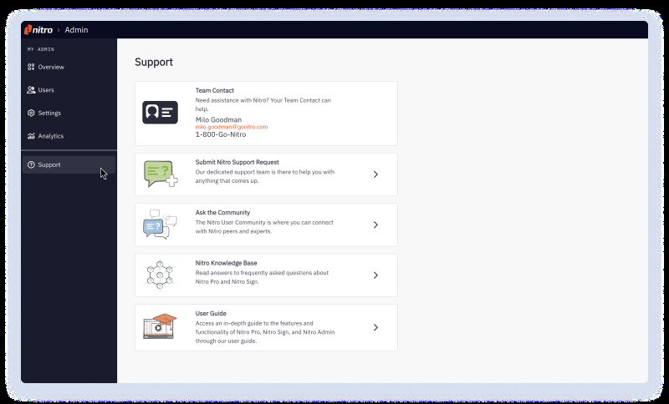Viewport: 669px width, 404px height.
Task: Expand the Submit Nitro Support Request chevron
Action: tap(375, 174)
